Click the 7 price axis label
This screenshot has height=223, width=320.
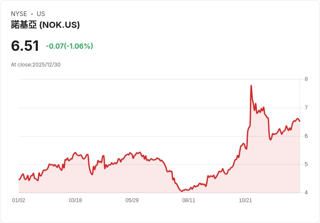(306, 108)
